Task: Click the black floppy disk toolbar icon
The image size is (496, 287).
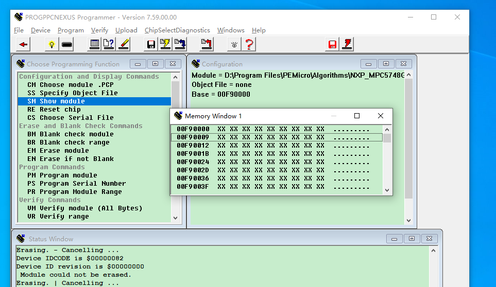Action: (x=151, y=44)
